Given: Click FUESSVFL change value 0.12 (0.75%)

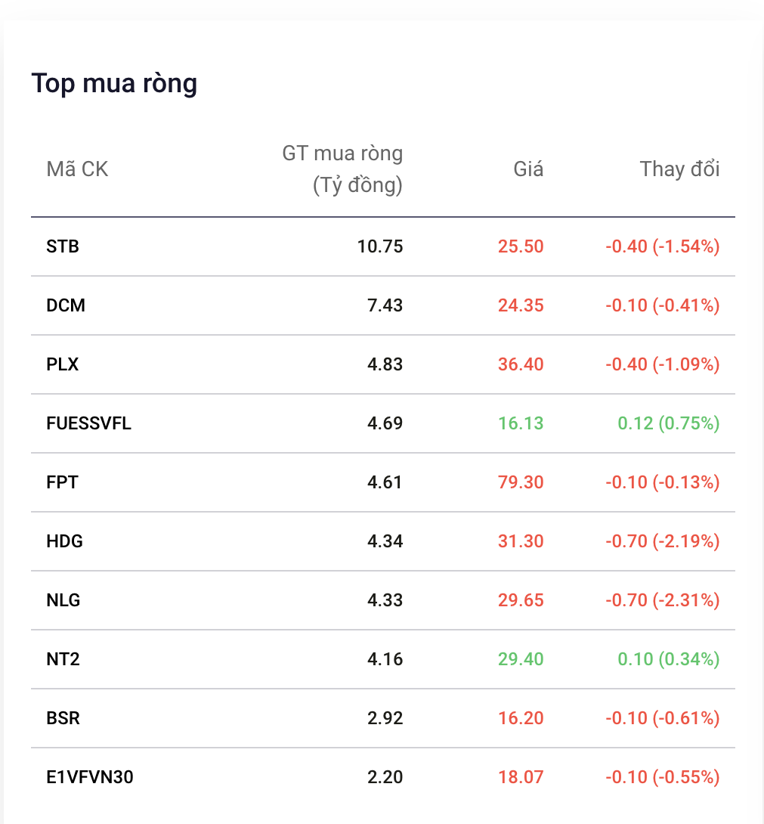Looking at the screenshot, I should point(668,423).
